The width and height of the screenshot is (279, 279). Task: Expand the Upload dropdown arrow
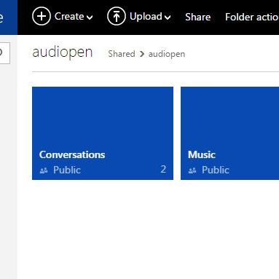tap(168, 17)
